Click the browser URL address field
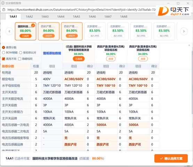 click(81, 10)
